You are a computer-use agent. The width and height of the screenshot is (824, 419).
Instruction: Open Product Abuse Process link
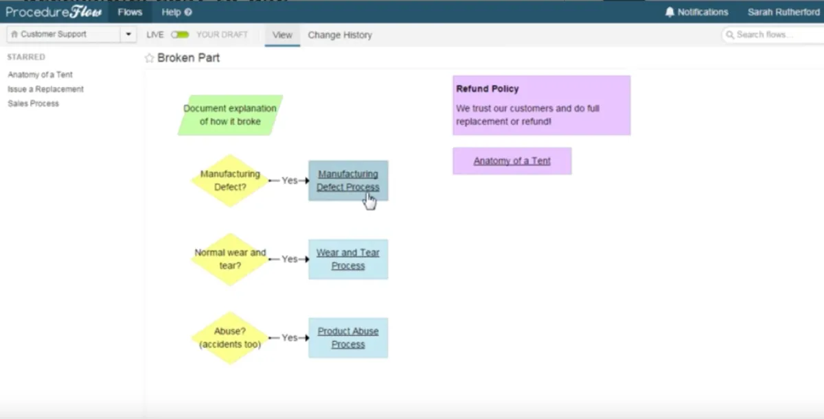coord(348,337)
